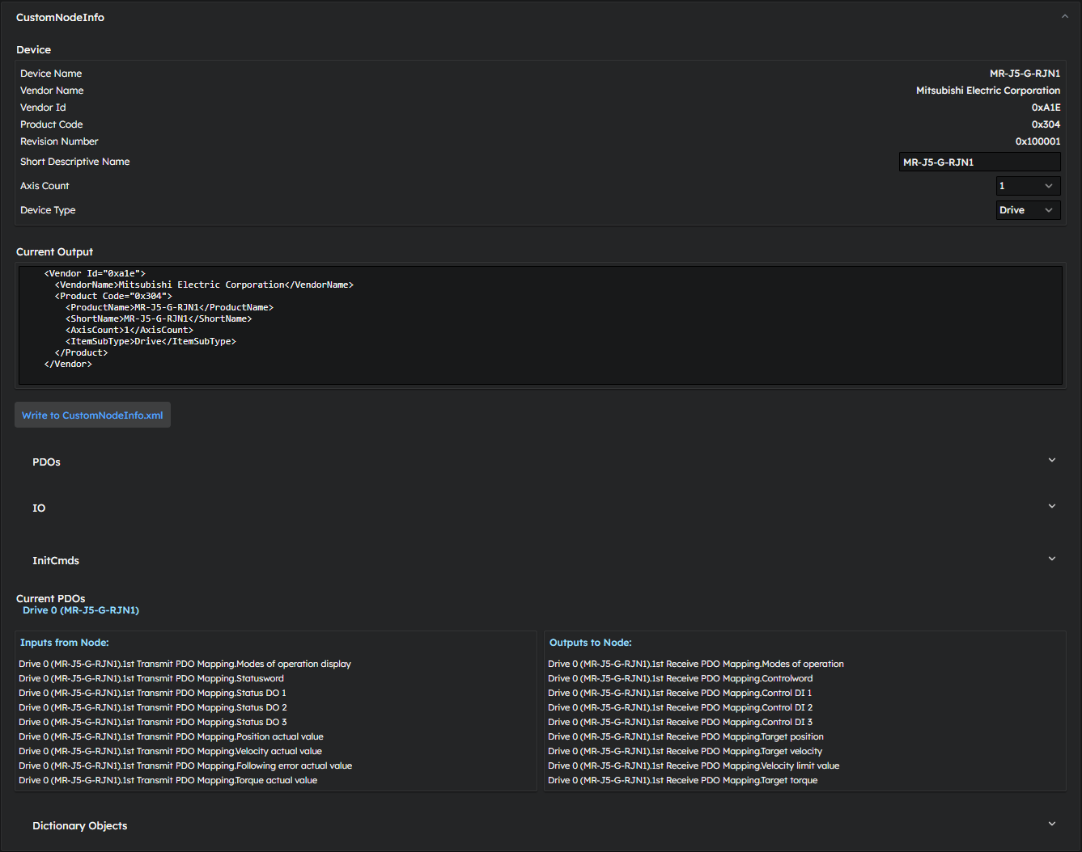Click the Velocity limit value output row
The image size is (1082, 852).
coord(694,766)
